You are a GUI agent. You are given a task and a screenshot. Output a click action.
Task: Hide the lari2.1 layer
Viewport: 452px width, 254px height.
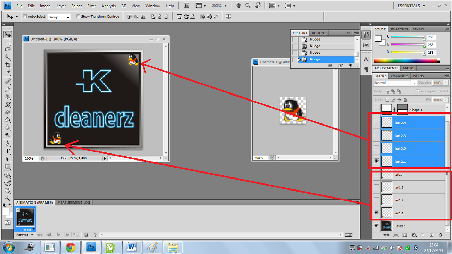coord(376,161)
